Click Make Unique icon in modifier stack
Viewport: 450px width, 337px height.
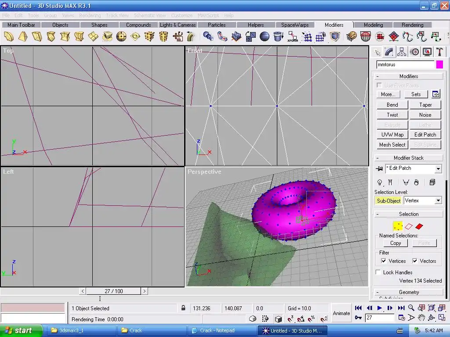coord(406,183)
